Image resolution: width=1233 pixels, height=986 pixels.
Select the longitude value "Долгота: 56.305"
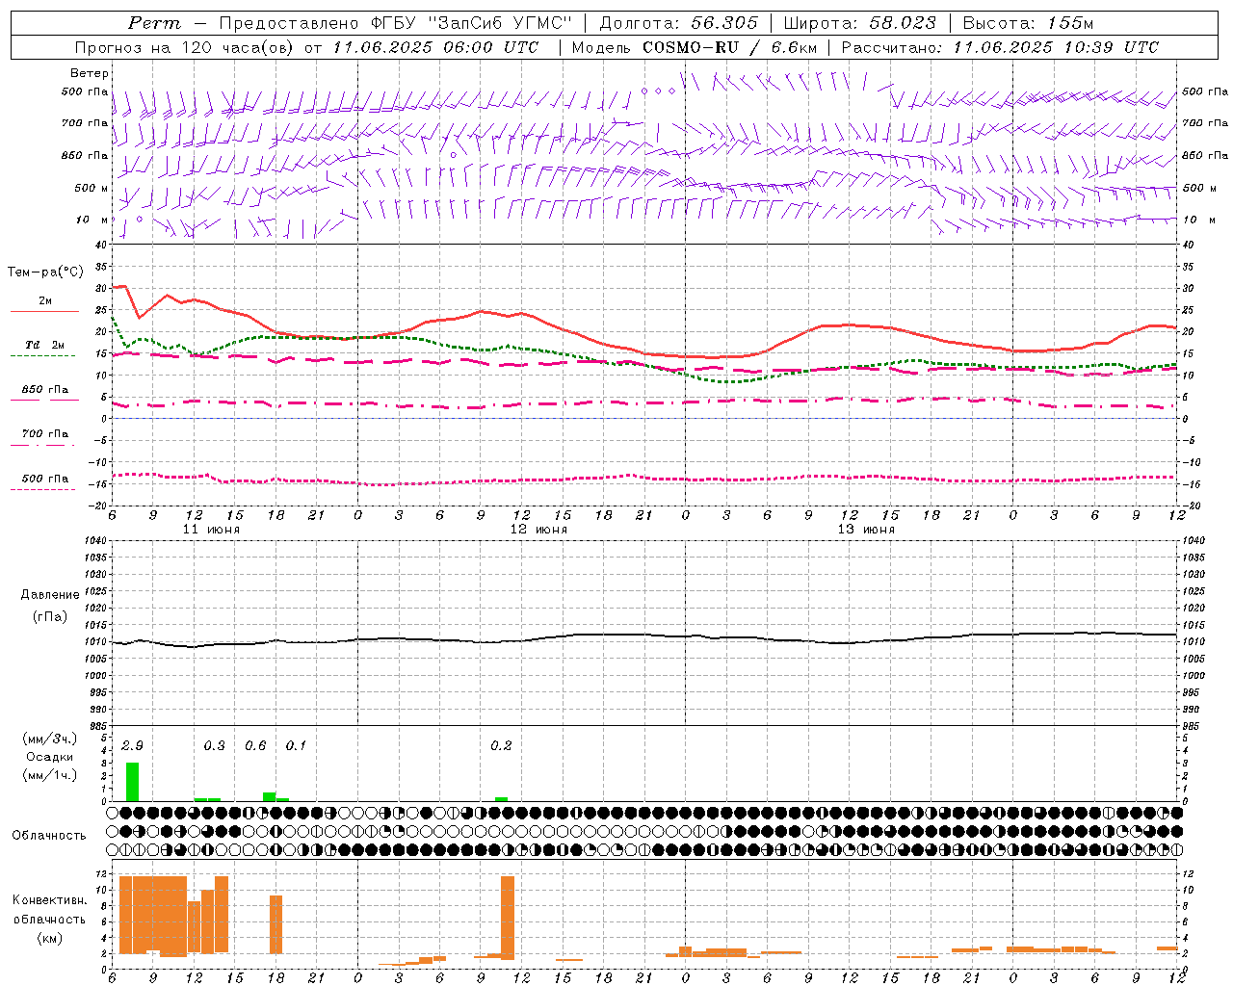pos(679,23)
